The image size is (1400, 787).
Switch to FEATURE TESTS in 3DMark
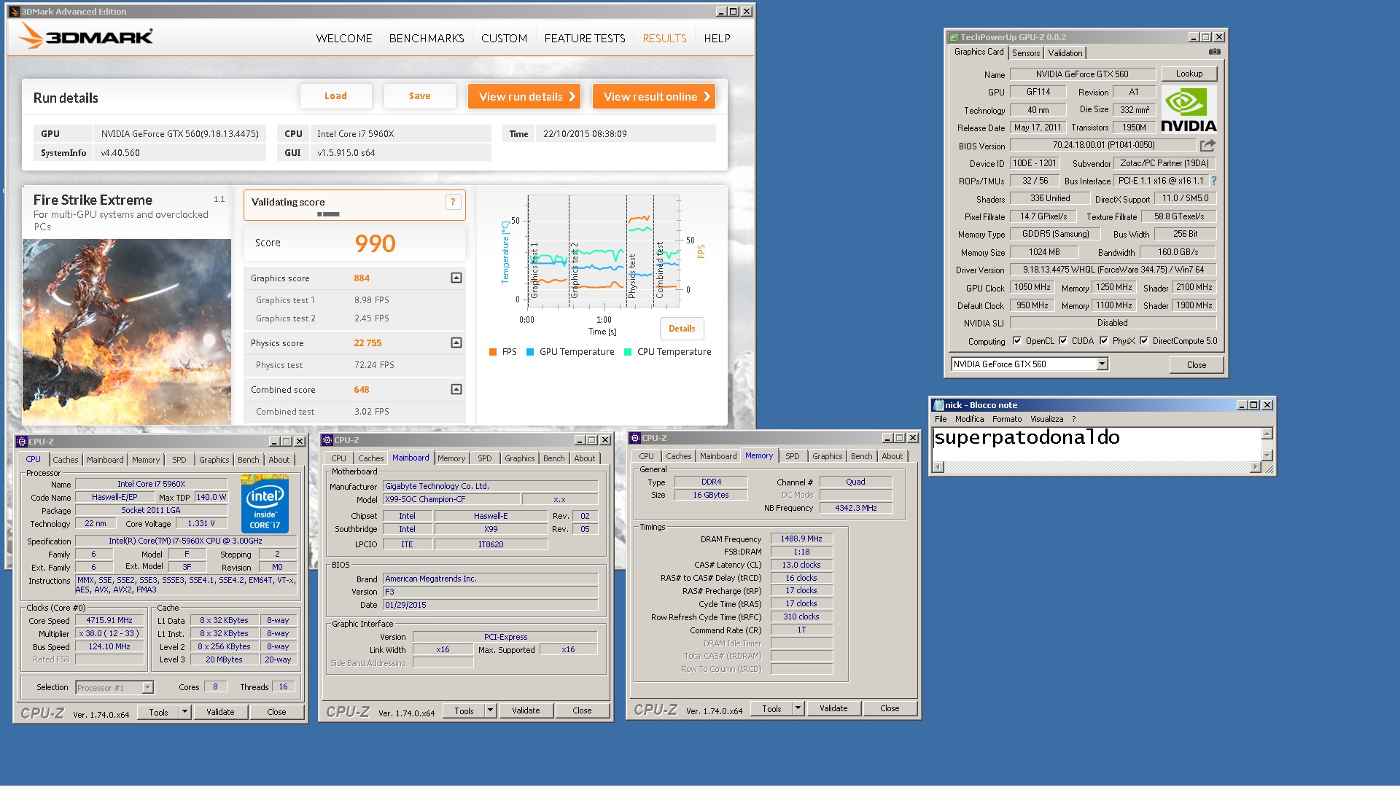585,38
